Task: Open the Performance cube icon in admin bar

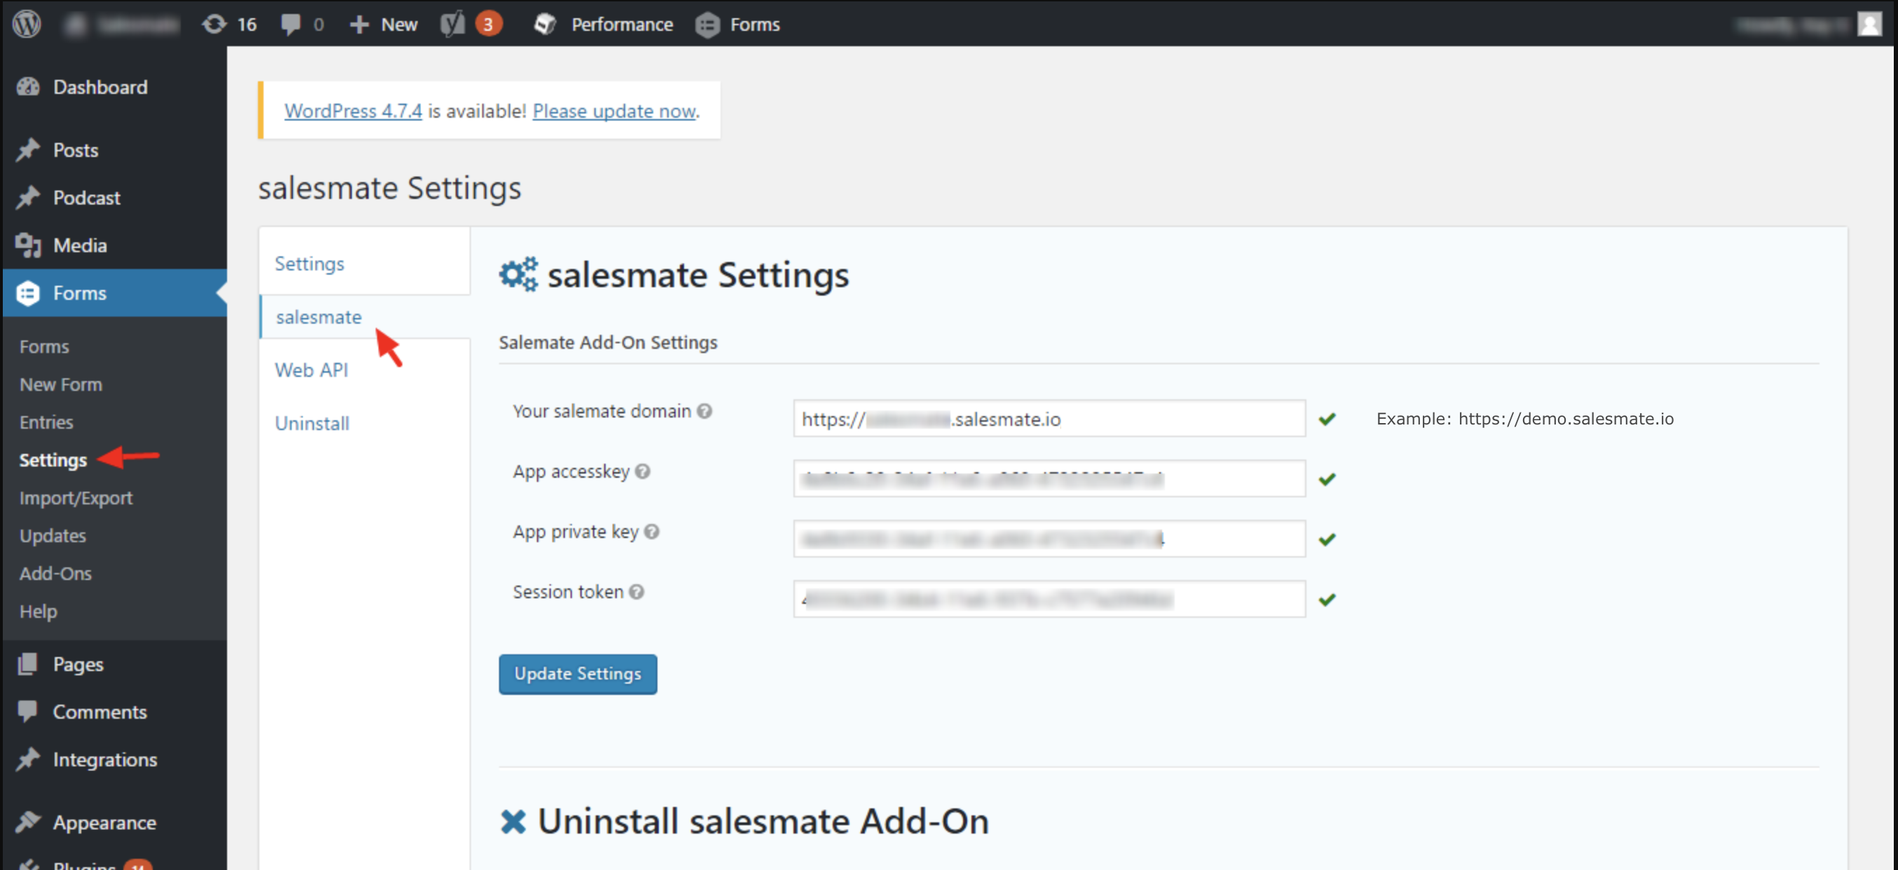Action: click(x=545, y=25)
